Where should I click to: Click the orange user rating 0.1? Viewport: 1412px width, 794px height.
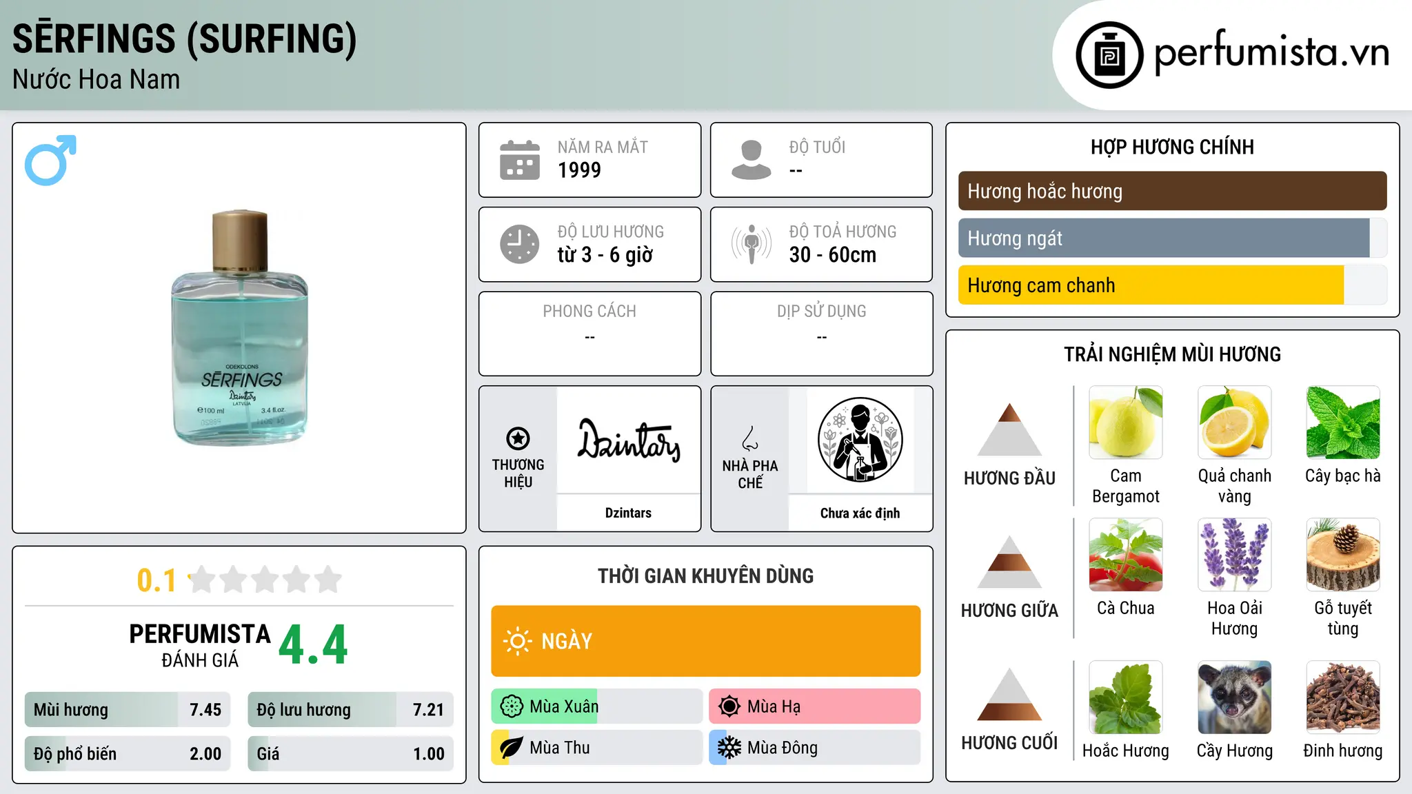[x=157, y=580]
